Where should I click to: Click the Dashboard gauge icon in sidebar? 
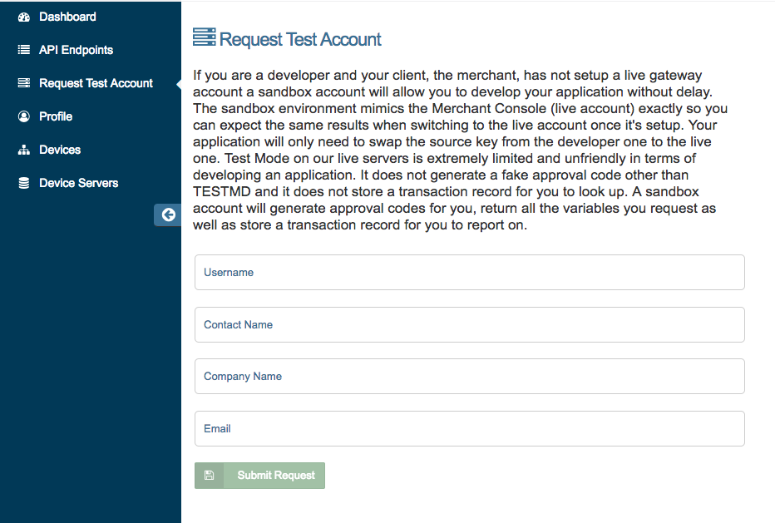(23, 17)
